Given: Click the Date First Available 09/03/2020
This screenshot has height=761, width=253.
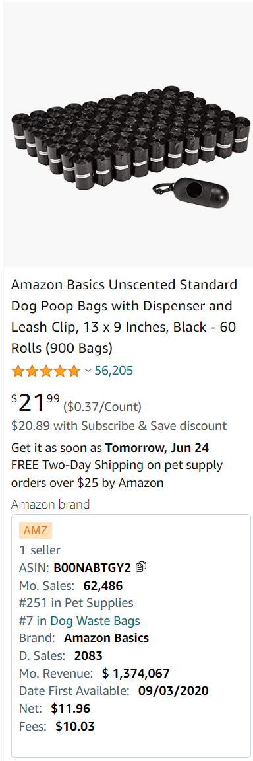Looking at the screenshot, I should pos(173,691).
